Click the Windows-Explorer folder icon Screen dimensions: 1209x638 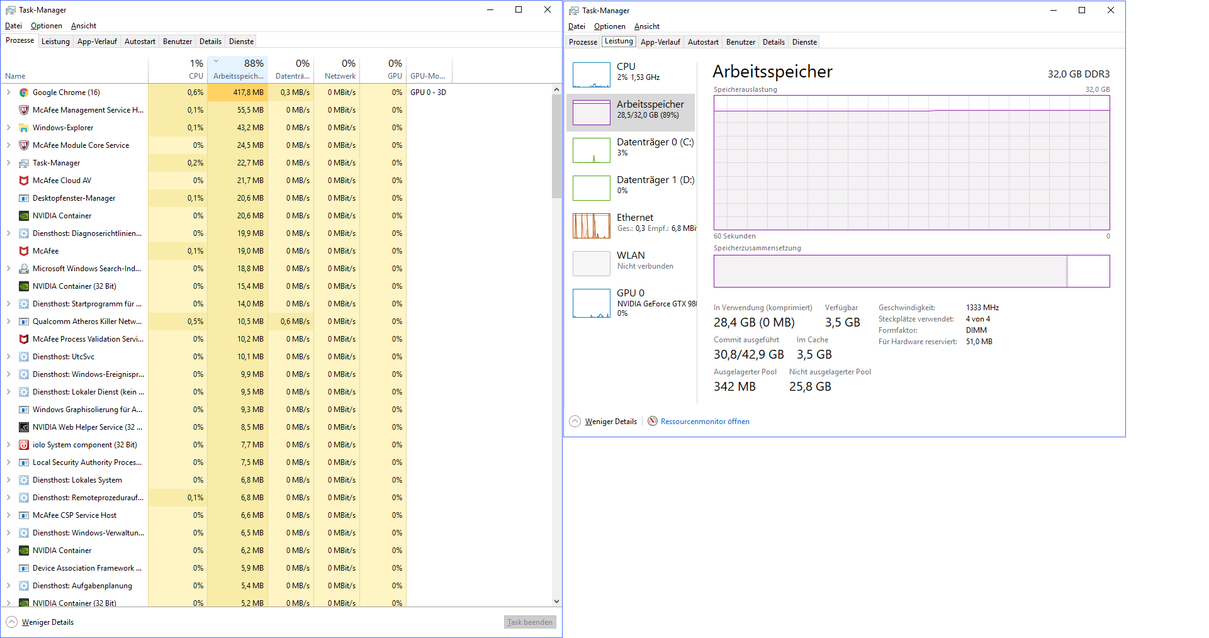tap(24, 128)
